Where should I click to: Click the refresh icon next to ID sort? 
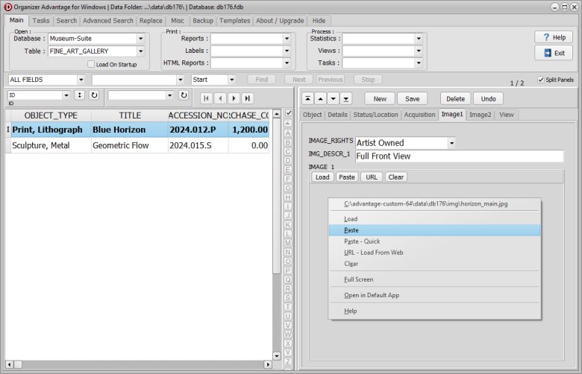[93, 95]
